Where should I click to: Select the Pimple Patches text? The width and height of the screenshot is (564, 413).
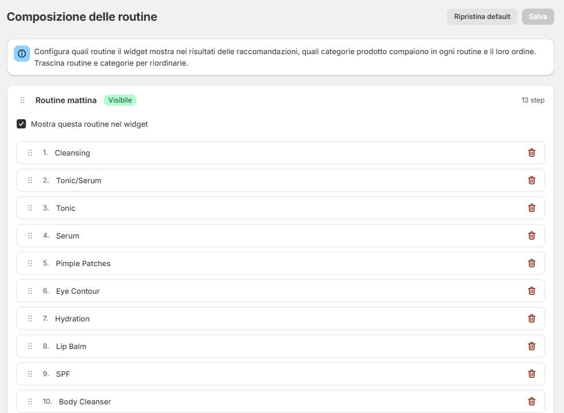83,263
